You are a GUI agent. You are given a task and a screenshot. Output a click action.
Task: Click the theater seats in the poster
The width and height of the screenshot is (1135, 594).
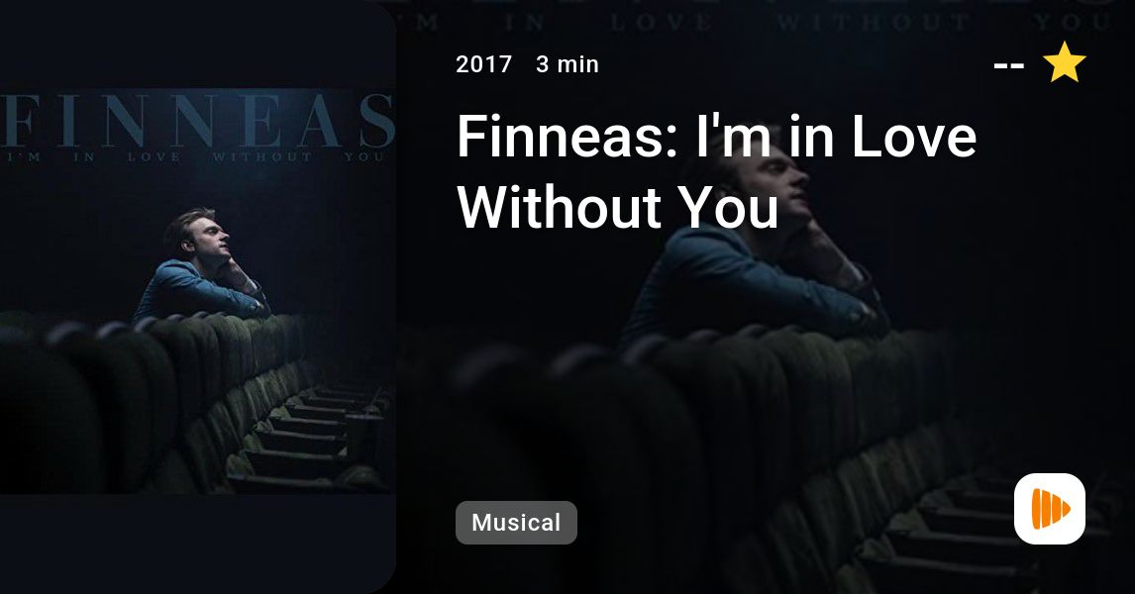coord(217,405)
